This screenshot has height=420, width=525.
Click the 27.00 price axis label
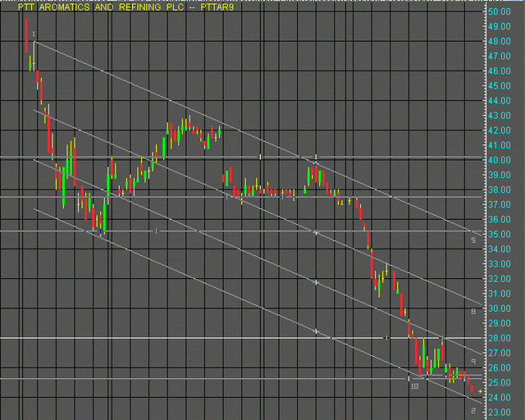pos(500,353)
